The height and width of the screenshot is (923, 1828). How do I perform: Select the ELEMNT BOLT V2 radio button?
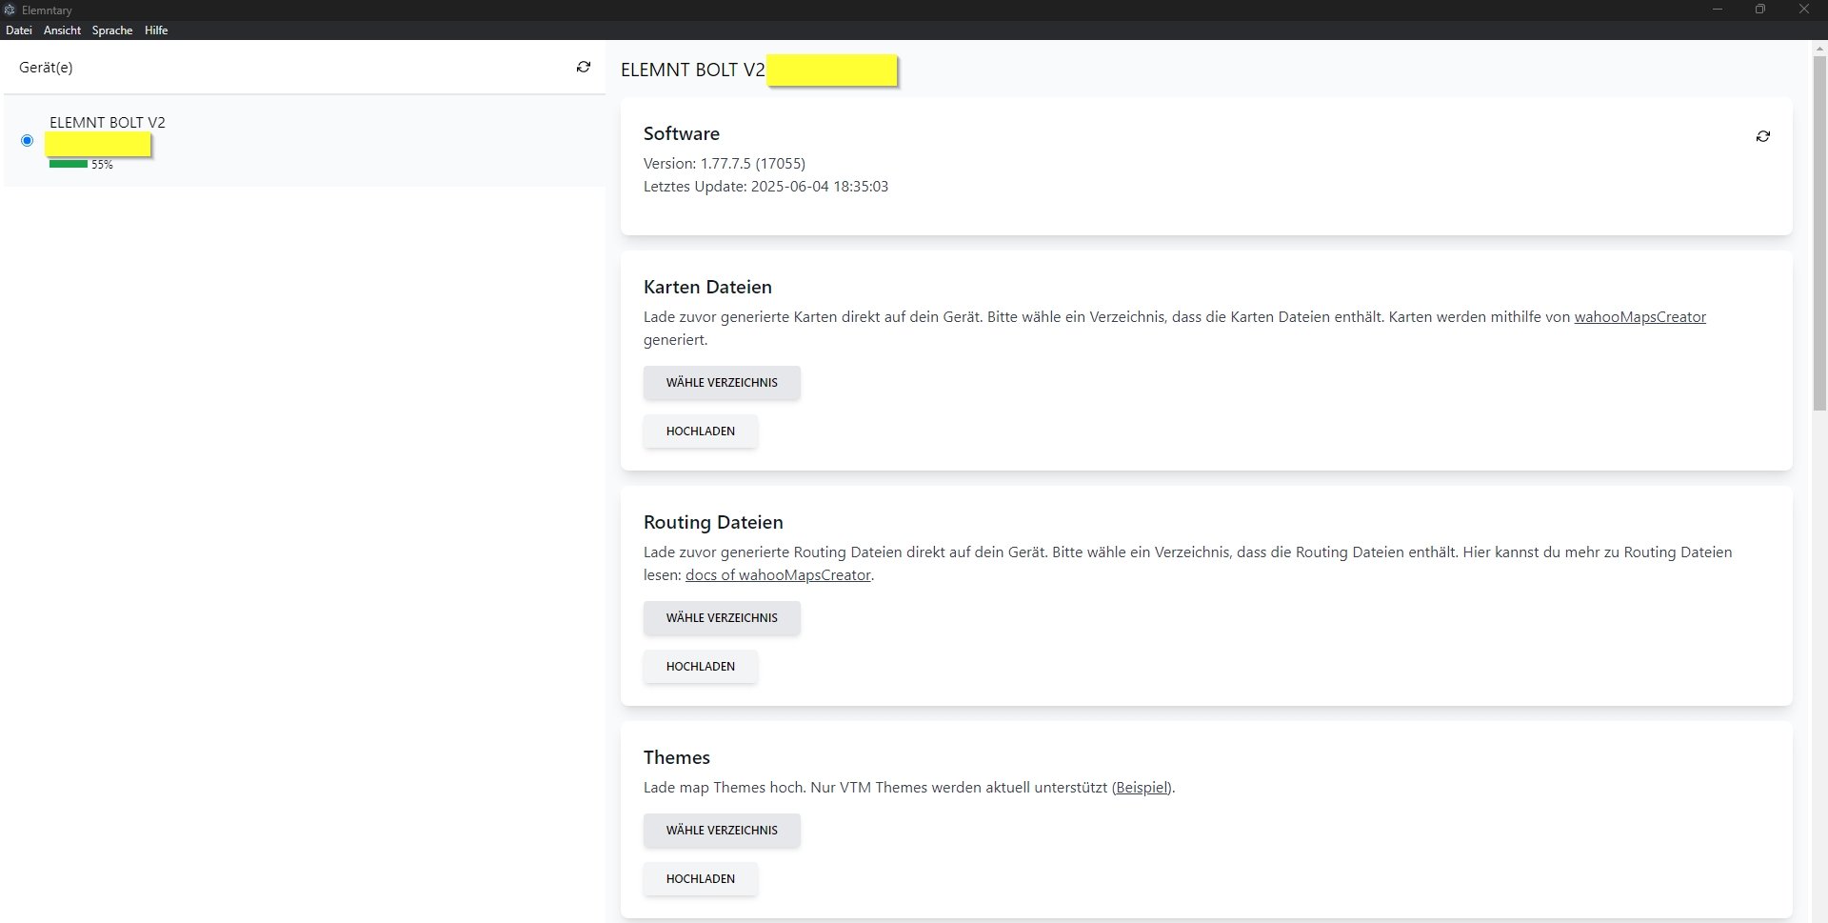[27, 141]
